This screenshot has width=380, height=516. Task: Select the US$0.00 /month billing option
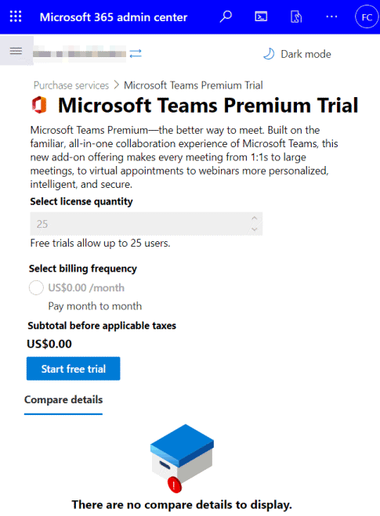pos(36,287)
